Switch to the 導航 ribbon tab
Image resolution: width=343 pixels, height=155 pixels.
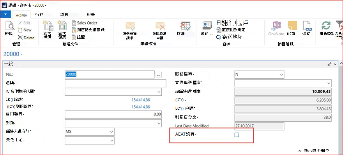(64, 15)
